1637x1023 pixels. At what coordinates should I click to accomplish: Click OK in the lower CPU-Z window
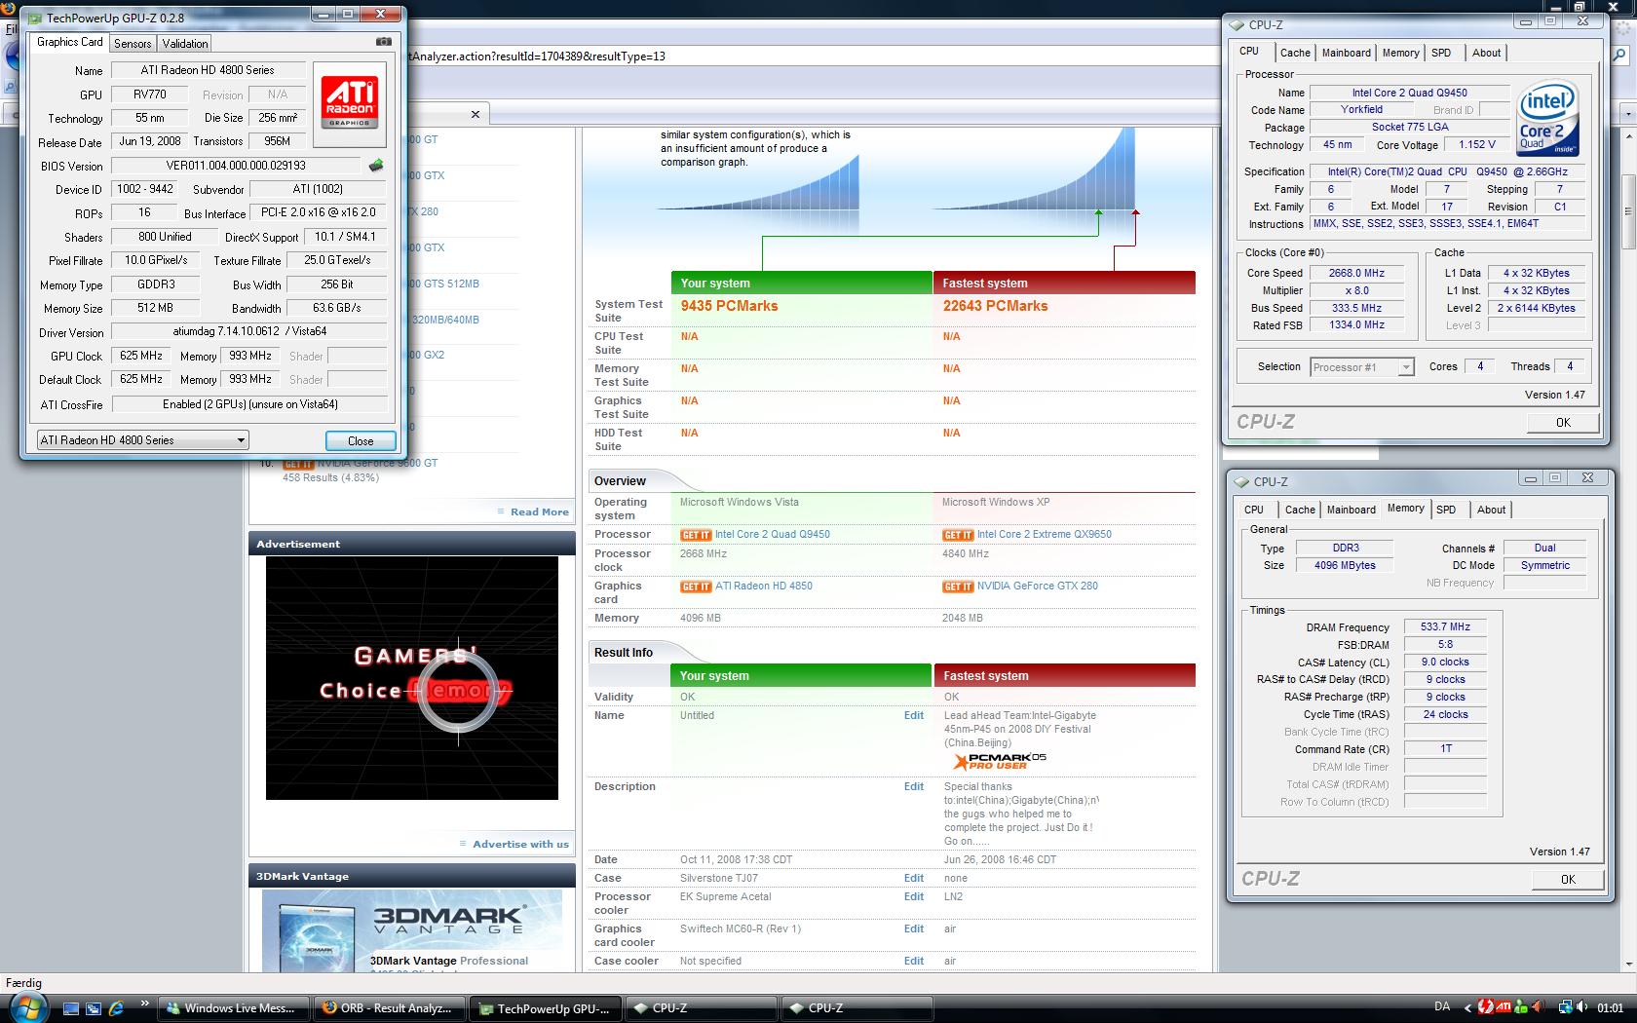(x=1568, y=879)
